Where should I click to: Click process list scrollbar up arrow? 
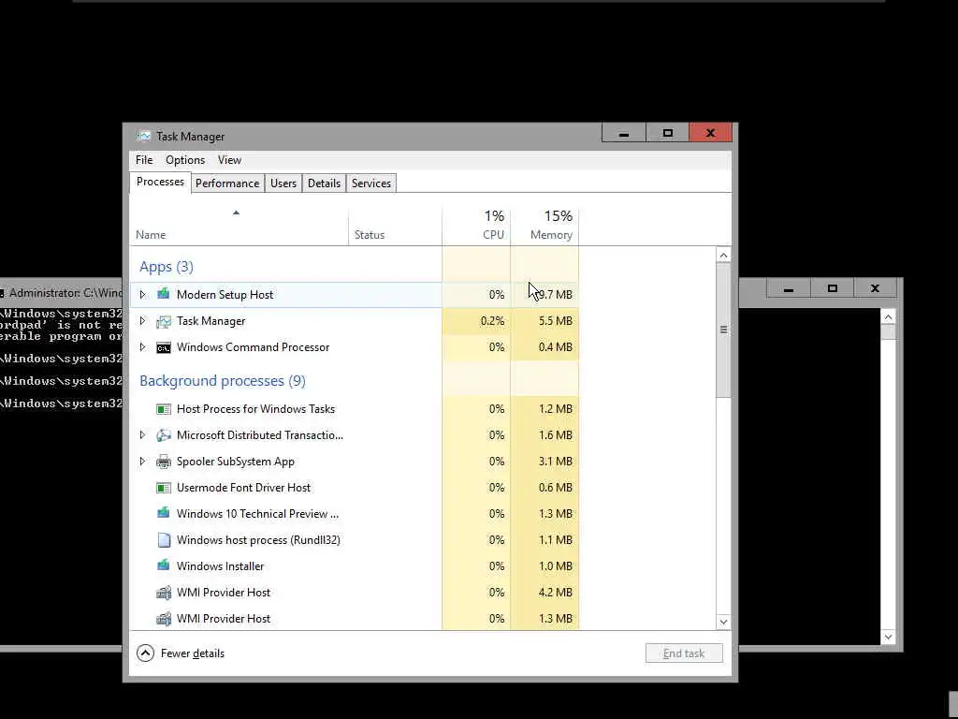tap(723, 255)
